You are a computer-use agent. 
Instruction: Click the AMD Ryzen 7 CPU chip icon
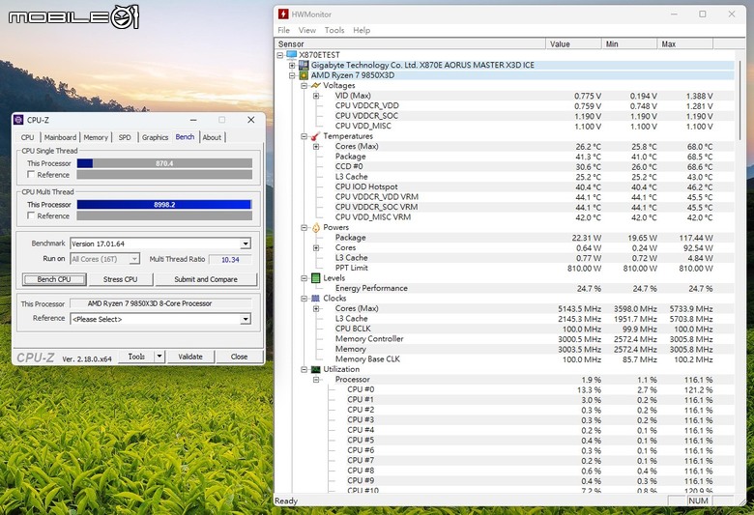click(304, 75)
